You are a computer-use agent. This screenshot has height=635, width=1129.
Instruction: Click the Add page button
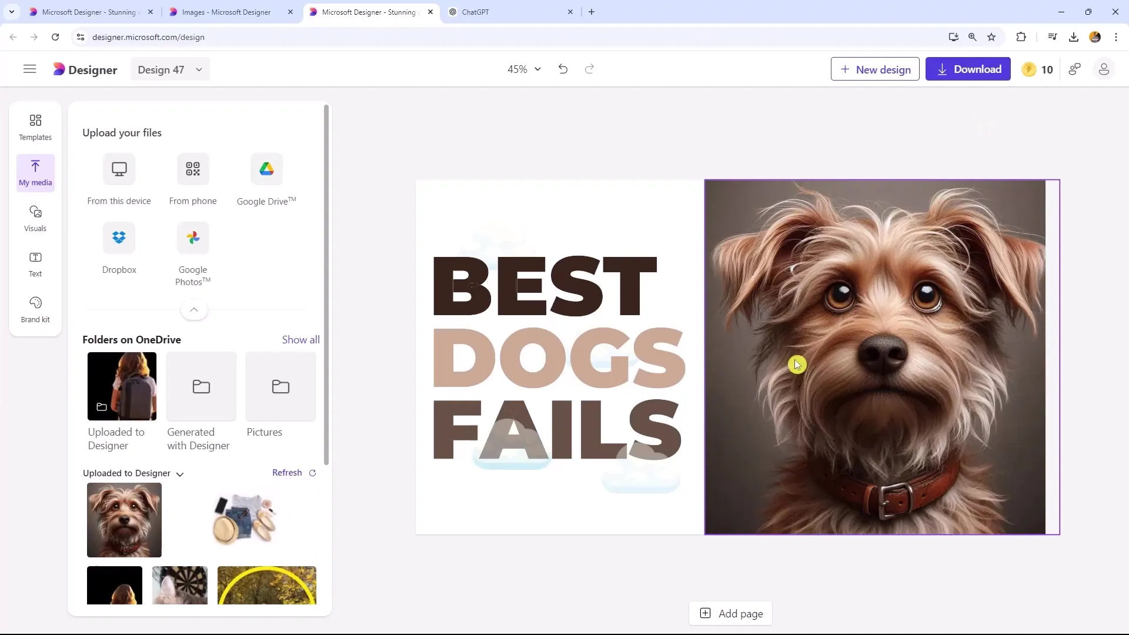pyautogui.click(x=733, y=613)
